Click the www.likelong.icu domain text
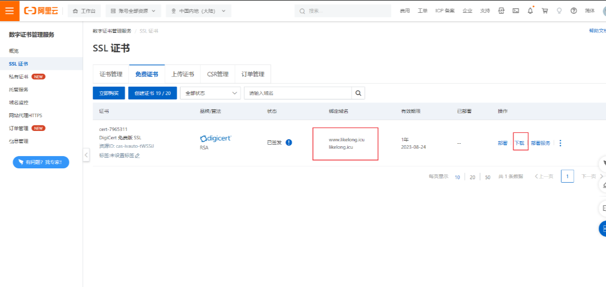606x287 pixels. pos(347,139)
